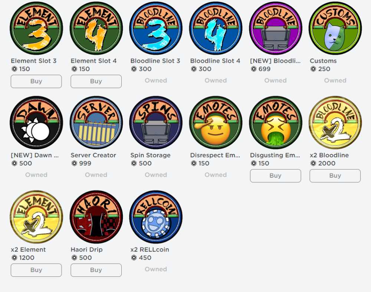Buy the x2 Bloodline pass
Image resolution: width=371 pixels, height=292 pixels.
(335, 176)
